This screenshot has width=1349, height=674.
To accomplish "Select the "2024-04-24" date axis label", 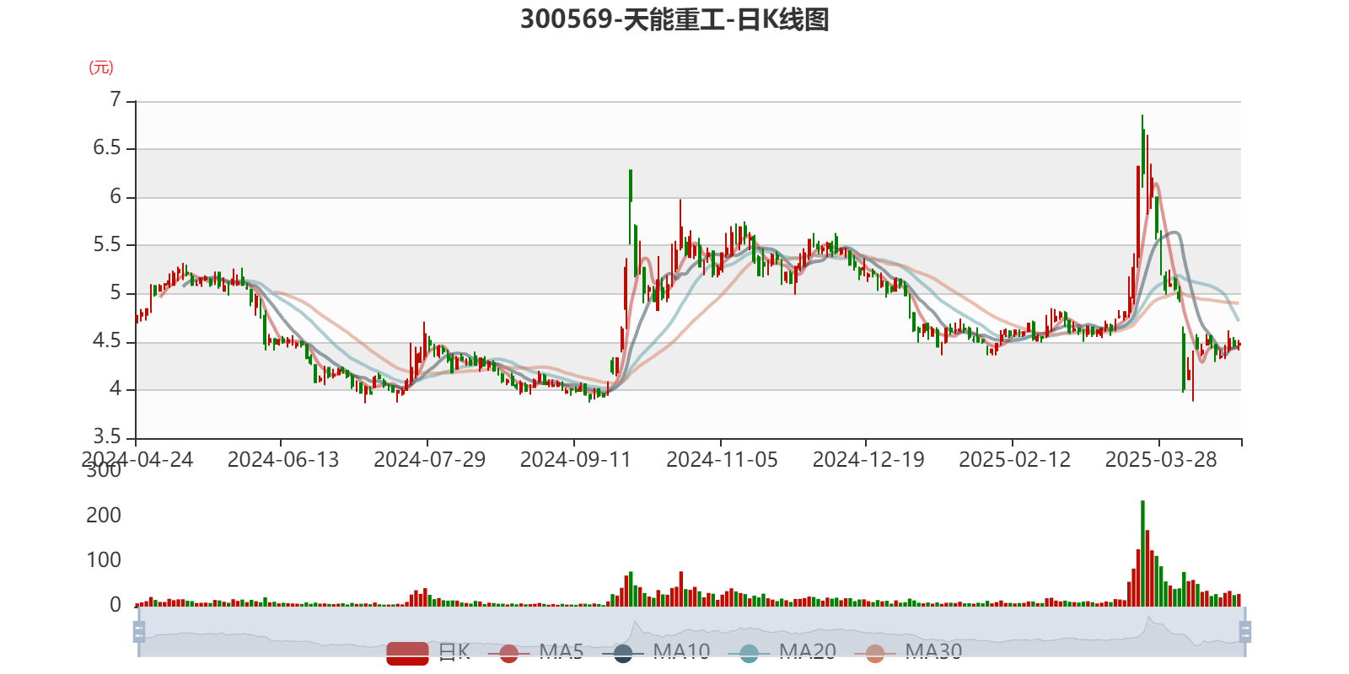I will [137, 460].
